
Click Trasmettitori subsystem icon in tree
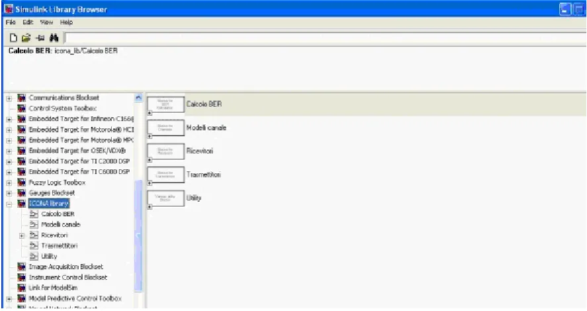[x=34, y=245]
